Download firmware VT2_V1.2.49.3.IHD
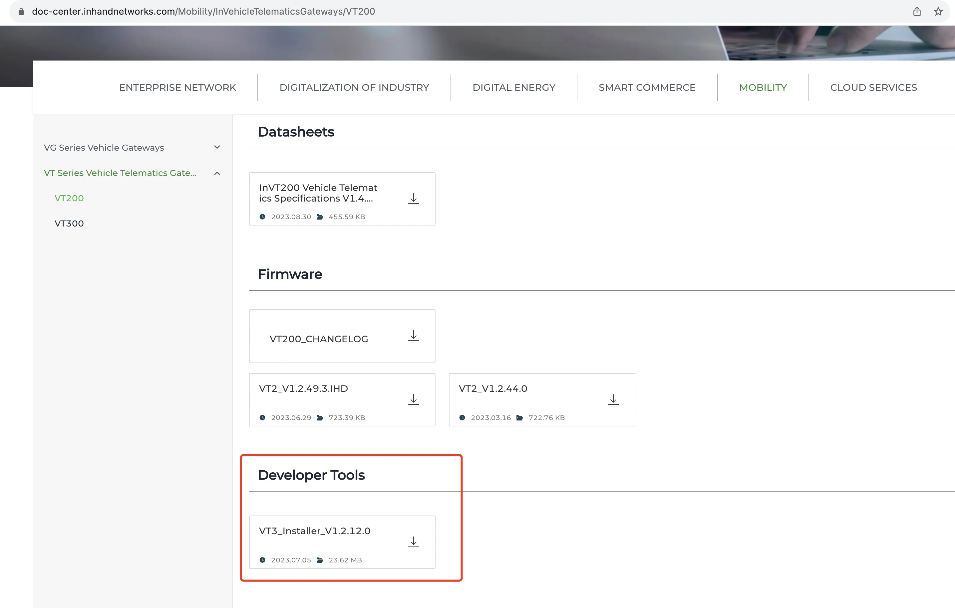The image size is (955, 608). [x=413, y=399]
